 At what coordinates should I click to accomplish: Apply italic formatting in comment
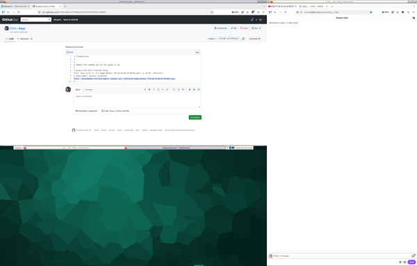[x=154, y=89]
